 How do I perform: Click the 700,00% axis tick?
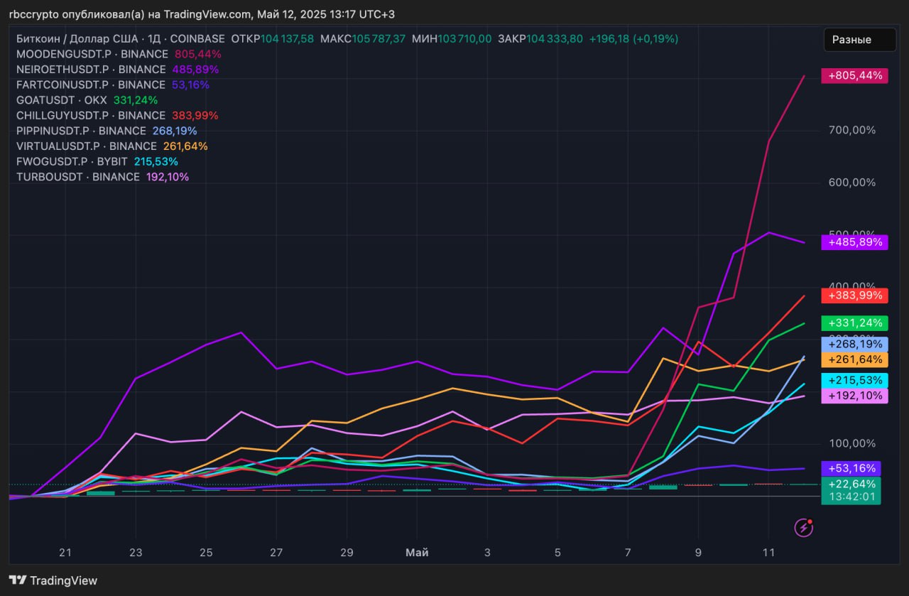point(851,130)
